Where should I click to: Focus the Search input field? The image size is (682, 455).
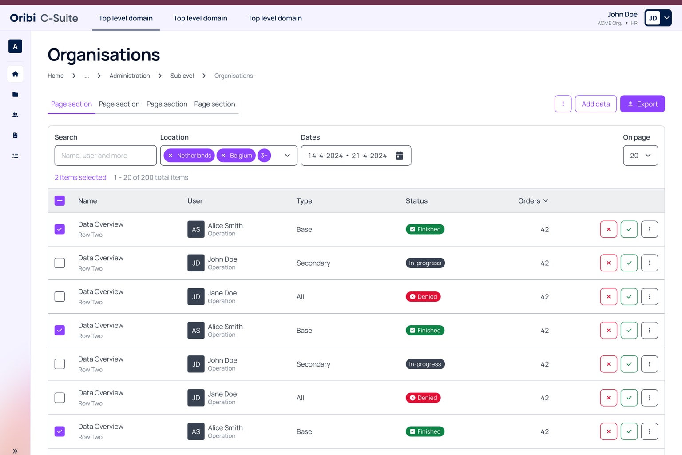pos(106,156)
